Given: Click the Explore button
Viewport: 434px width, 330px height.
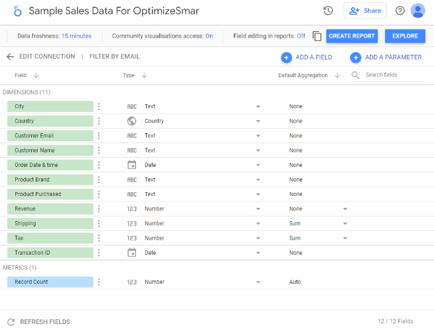Looking at the screenshot, I should (405, 36).
